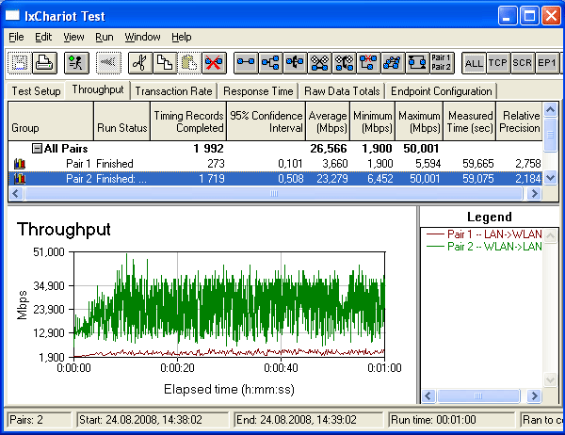Image resolution: width=565 pixels, height=435 pixels.
Task: Click the Run test icon
Action: click(x=76, y=63)
